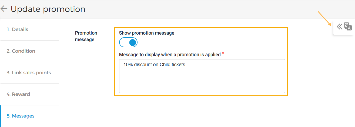
Task: Click the 'Update promotion' page title
Action: tap(48, 9)
